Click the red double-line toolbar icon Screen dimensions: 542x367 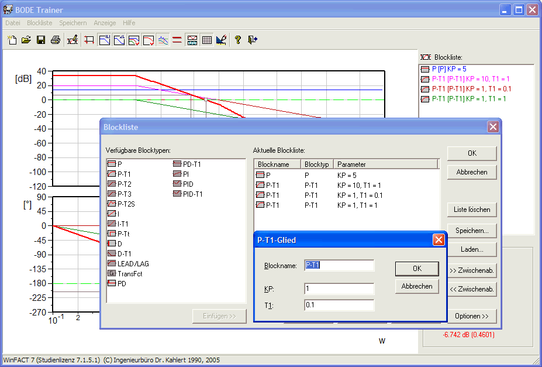pos(177,40)
